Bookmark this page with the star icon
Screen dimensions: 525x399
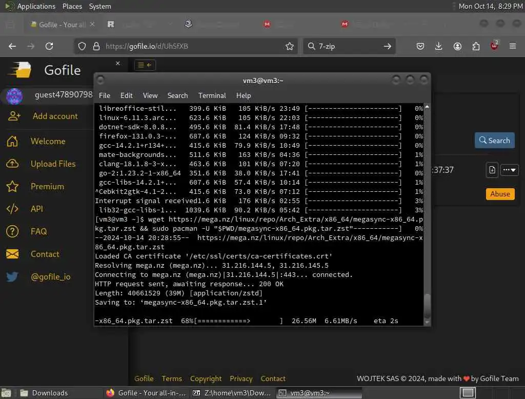pyautogui.click(x=290, y=46)
